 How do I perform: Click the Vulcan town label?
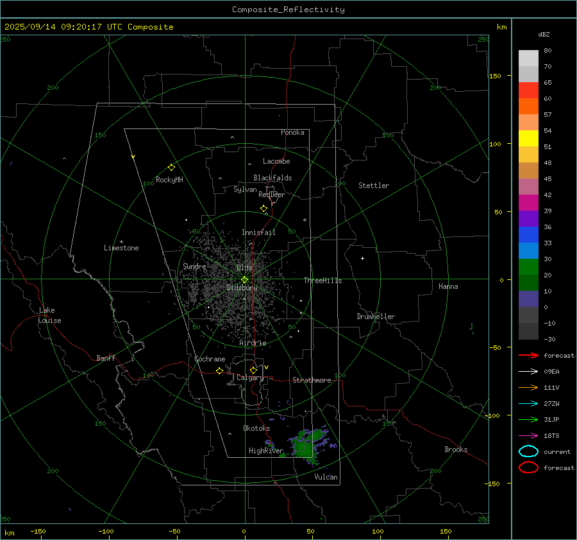[x=326, y=477]
